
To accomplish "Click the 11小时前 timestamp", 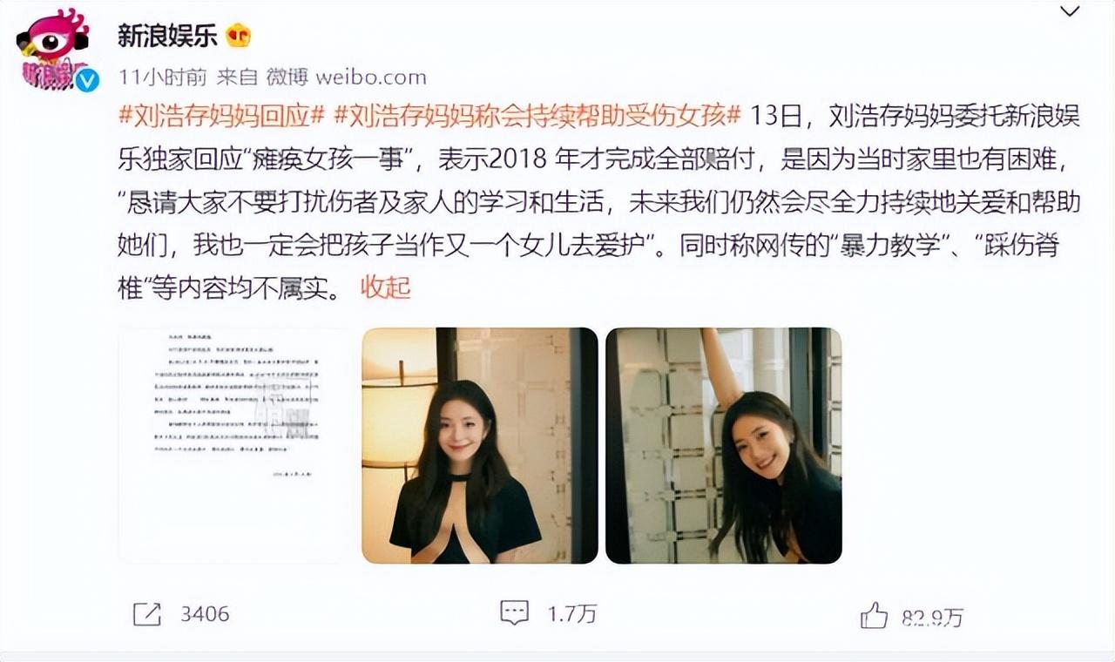I will [x=162, y=78].
